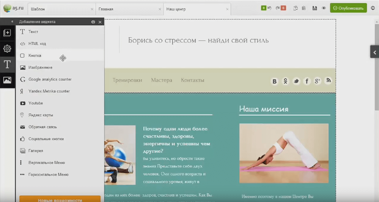Close the 'Добавление виджета' panel
Image resolution: width=379 pixels, height=202 pixels.
pyautogui.click(x=100, y=22)
